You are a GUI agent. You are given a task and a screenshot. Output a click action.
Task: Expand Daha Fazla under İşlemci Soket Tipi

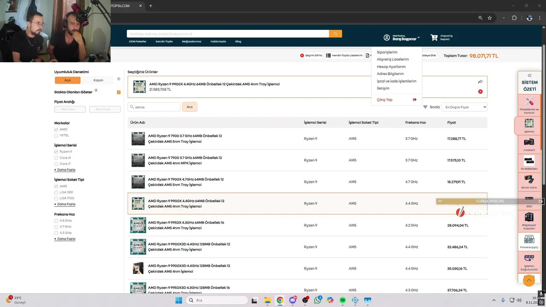(65, 204)
